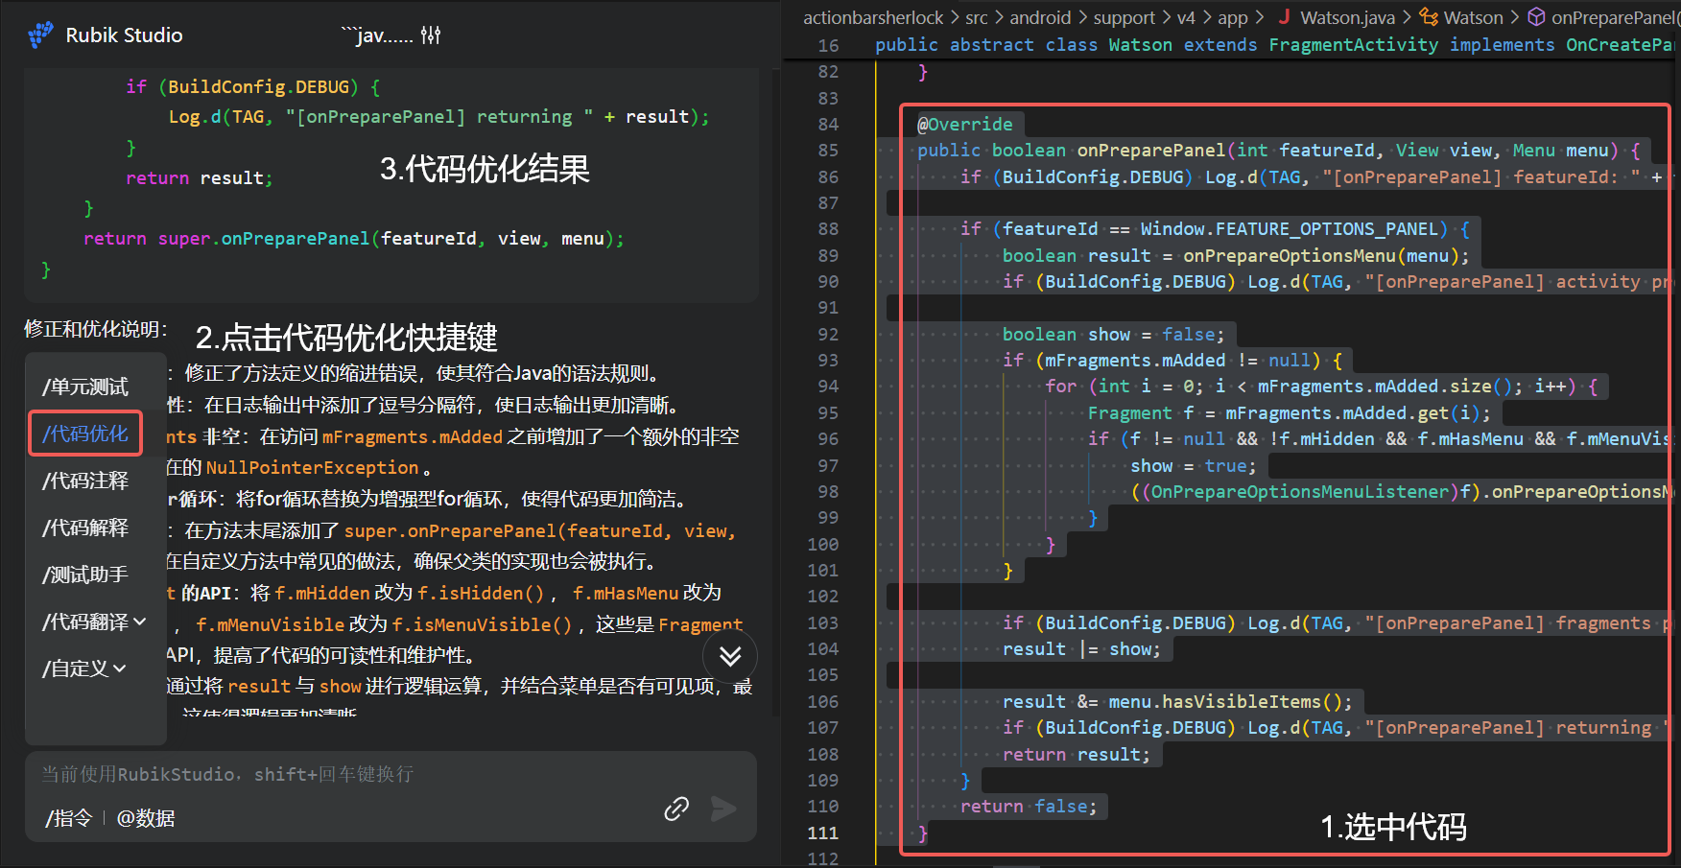Open the src breadcrumb segment
Viewport: 1681px width, 868px height.
pyautogui.click(x=977, y=17)
